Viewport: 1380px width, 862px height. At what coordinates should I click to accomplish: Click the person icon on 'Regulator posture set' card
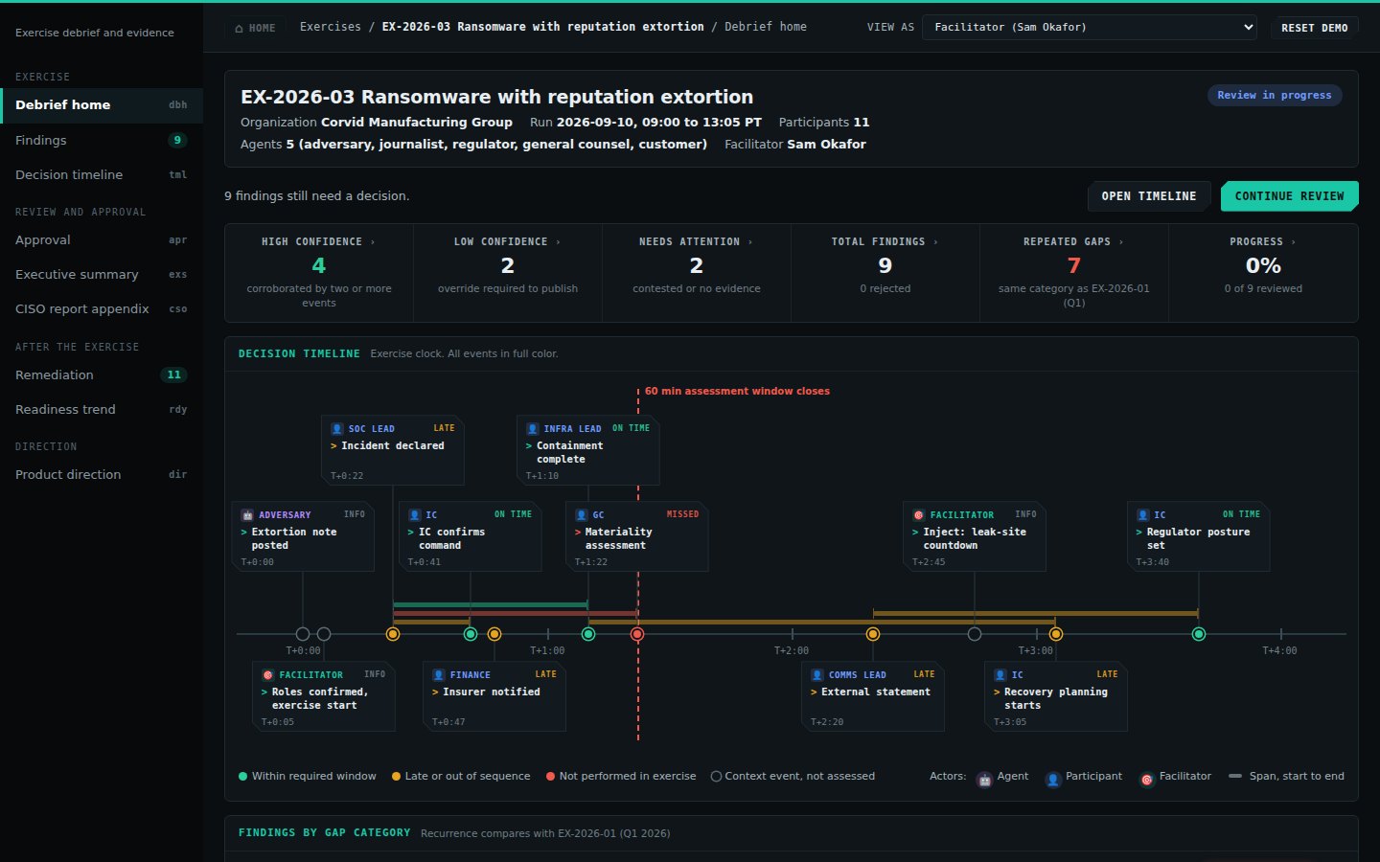pos(1143,515)
